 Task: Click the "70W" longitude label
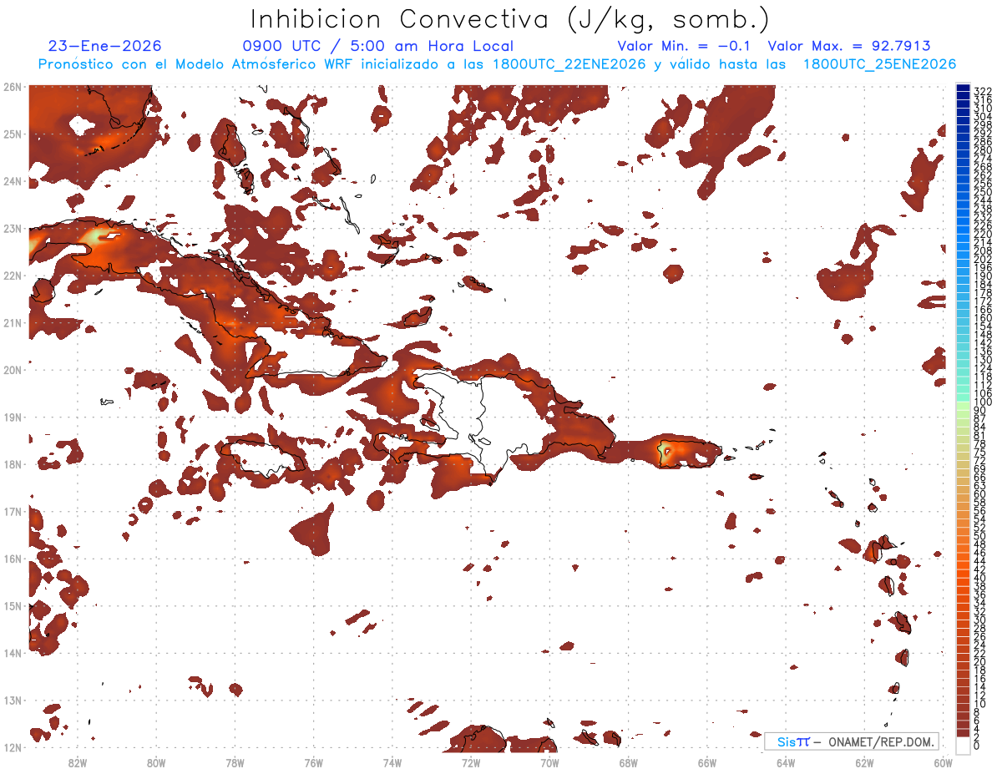click(x=549, y=761)
